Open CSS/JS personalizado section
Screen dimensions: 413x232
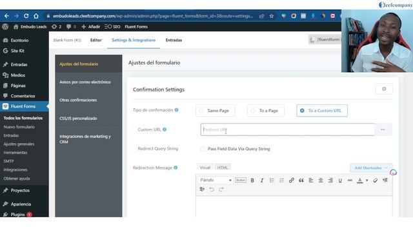pos(88,119)
